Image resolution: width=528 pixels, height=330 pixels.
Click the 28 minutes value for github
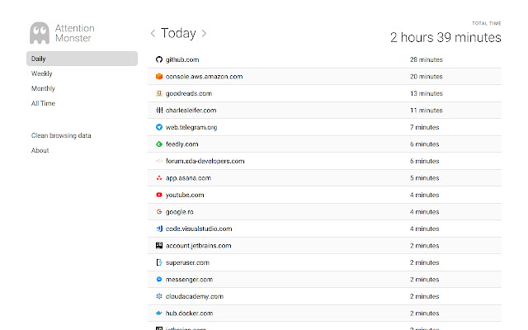427,59
